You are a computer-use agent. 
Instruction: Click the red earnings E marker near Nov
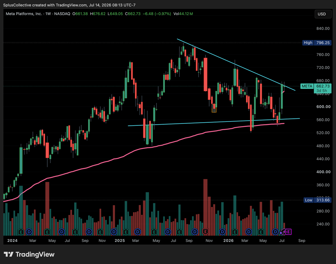click(x=206, y=232)
